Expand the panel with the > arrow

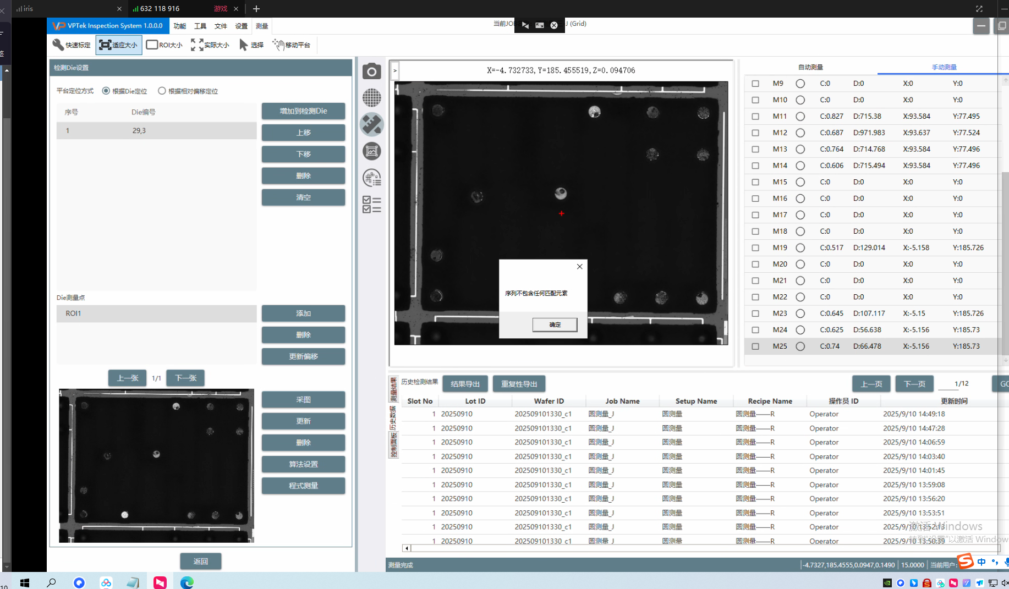(395, 71)
